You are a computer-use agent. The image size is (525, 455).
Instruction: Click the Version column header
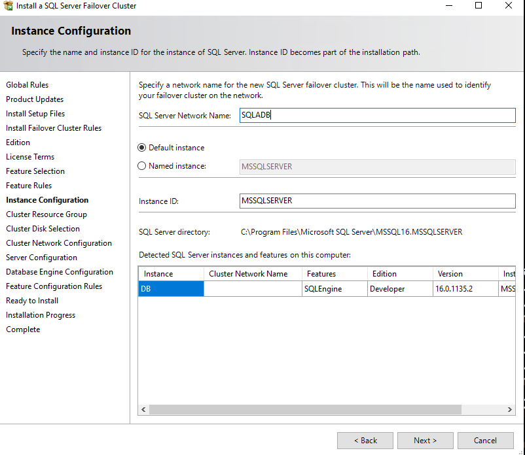pyautogui.click(x=465, y=274)
